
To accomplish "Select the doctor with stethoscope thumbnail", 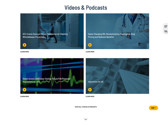I will tap(117, 31).
